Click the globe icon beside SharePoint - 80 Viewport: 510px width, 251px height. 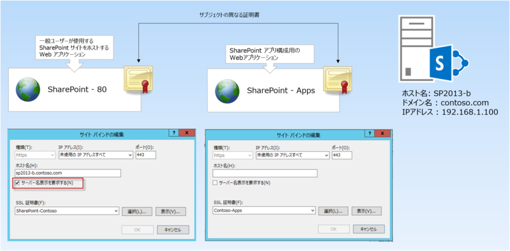[28, 90]
